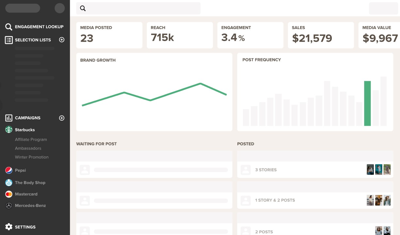400x235 pixels.
Task: Open the Affiliate Program campaign
Action: point(31,140)
